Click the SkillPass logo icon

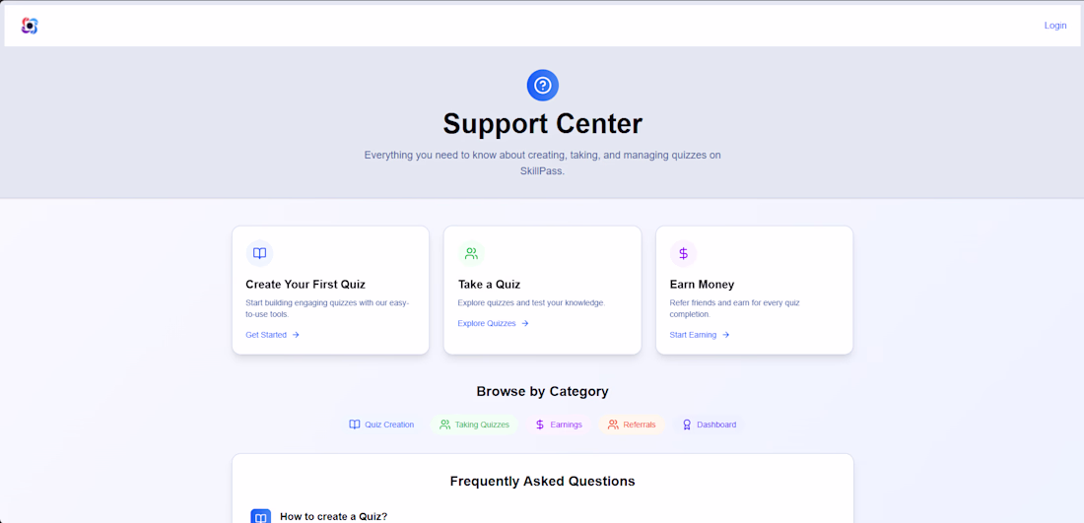(x=30, y=26)
